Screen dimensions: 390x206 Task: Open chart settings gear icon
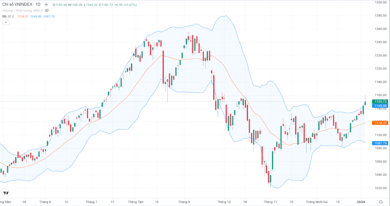tap(381, 202)
